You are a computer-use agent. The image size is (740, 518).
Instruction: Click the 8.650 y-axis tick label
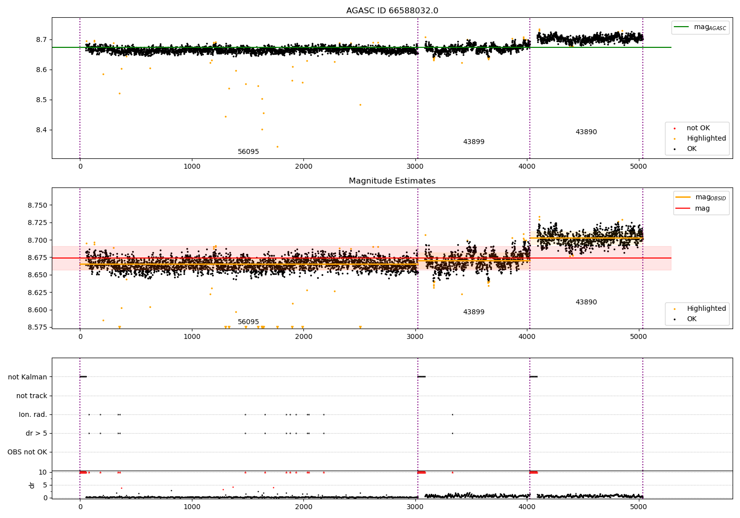[x=38, y=275]
